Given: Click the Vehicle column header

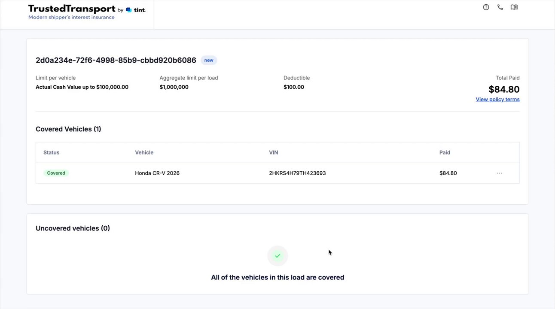Looking at the screenshot, I should pyautogui.click(x=144, y=152).
